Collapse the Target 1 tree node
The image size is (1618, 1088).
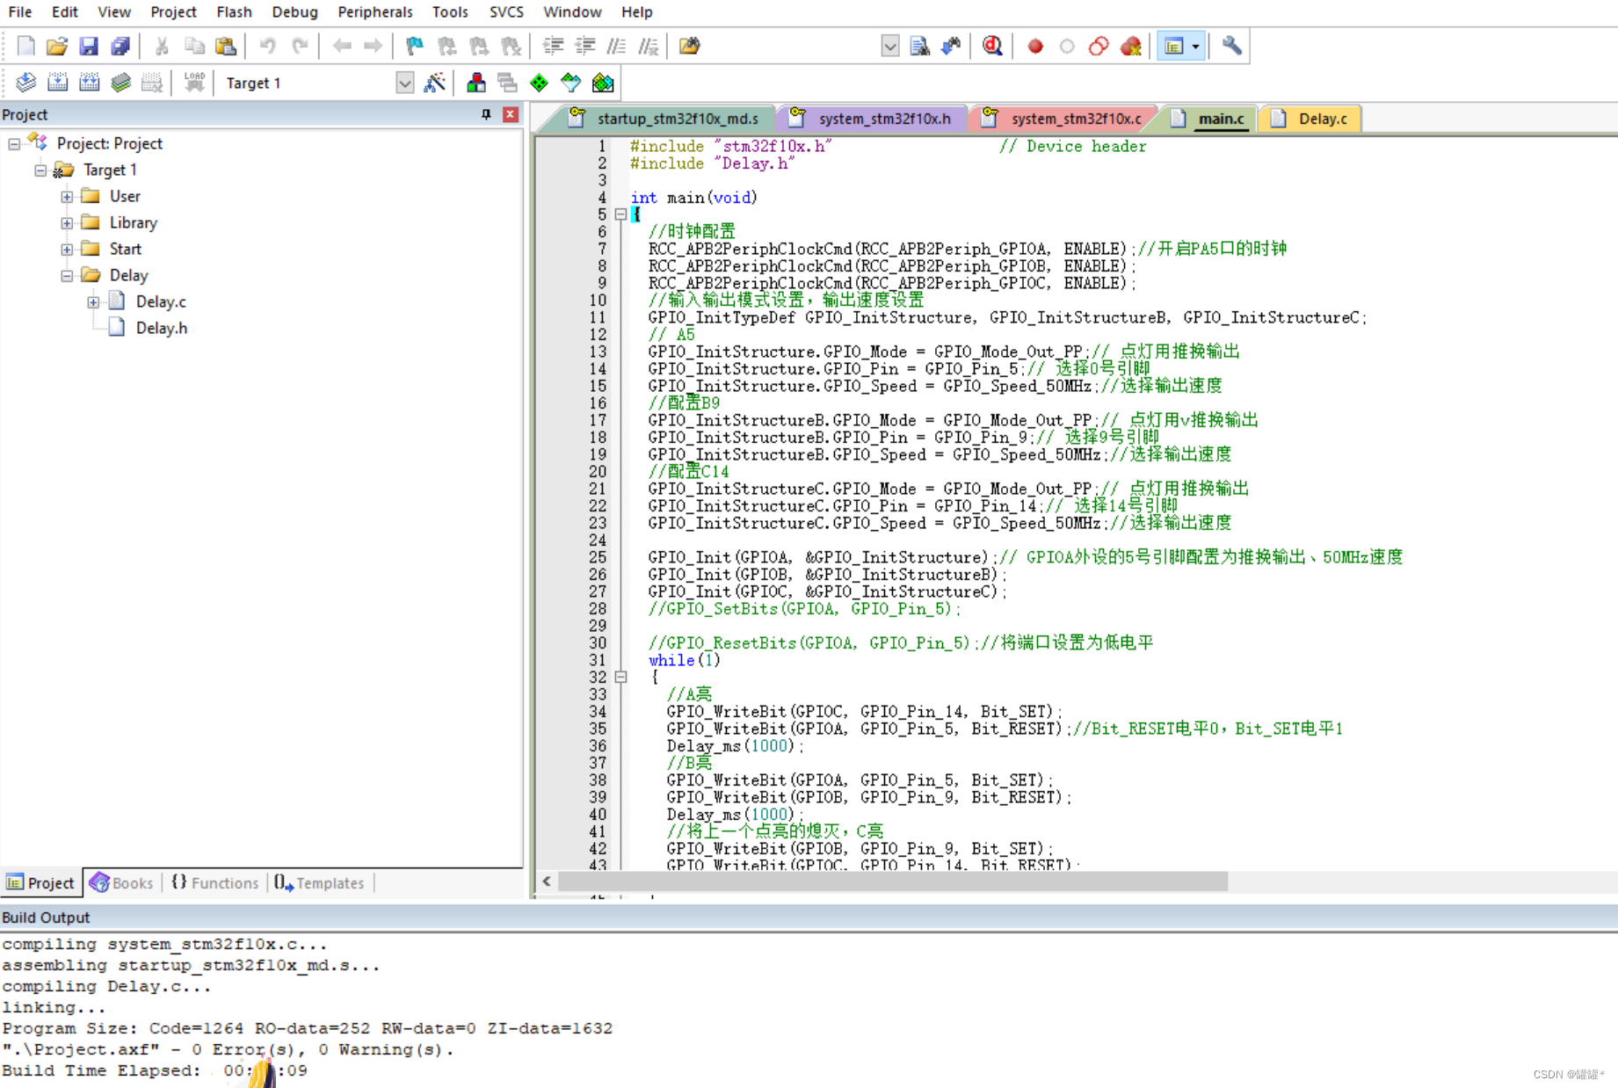tap(40, 170)
